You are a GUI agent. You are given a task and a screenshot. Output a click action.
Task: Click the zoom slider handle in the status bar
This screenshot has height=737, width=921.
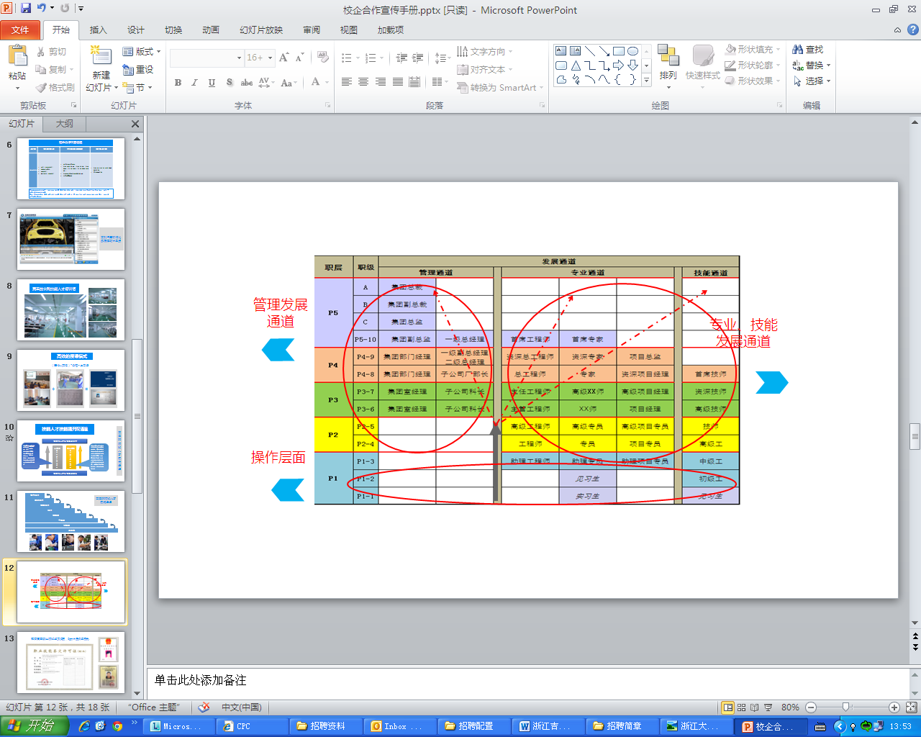pos(845,707)
